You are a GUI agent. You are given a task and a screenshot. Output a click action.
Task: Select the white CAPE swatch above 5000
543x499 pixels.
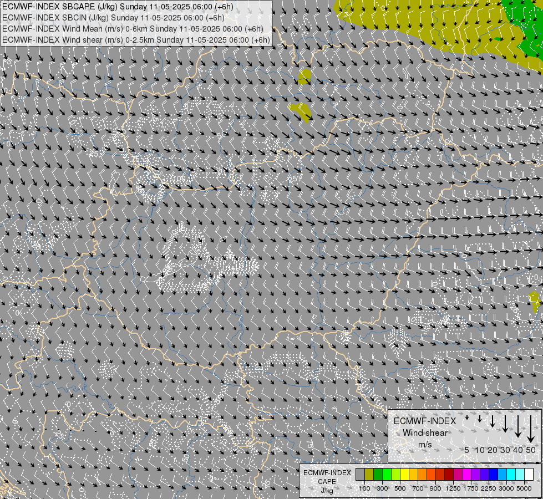529,474
